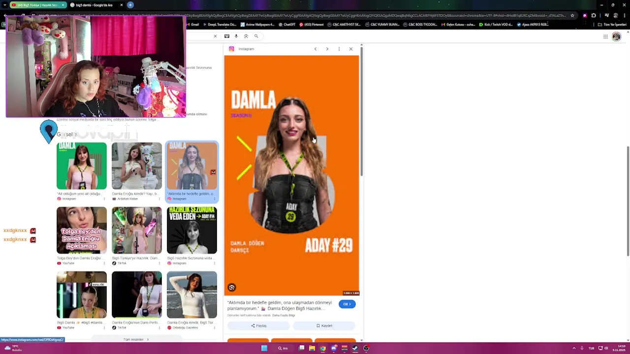Viewport: 630px width, 354px height.
Task: Search inside the image with the lens overlay icon
Action: click(232, 288)
